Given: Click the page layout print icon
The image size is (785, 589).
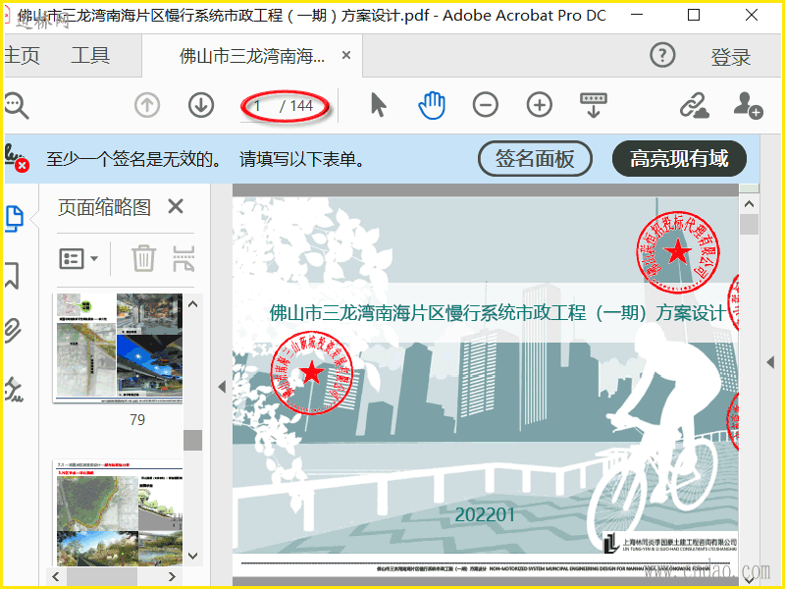Looking at the screenshot, I should click(x=183, y=258).
